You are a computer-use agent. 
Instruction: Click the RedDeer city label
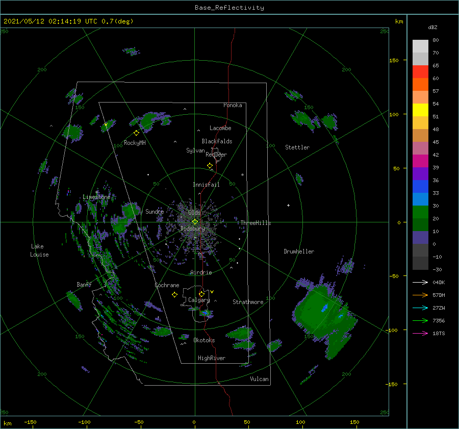pyautogui.click(x=216, y=155)
